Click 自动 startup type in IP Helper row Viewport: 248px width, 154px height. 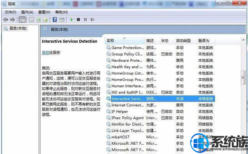tap(180, 111)
